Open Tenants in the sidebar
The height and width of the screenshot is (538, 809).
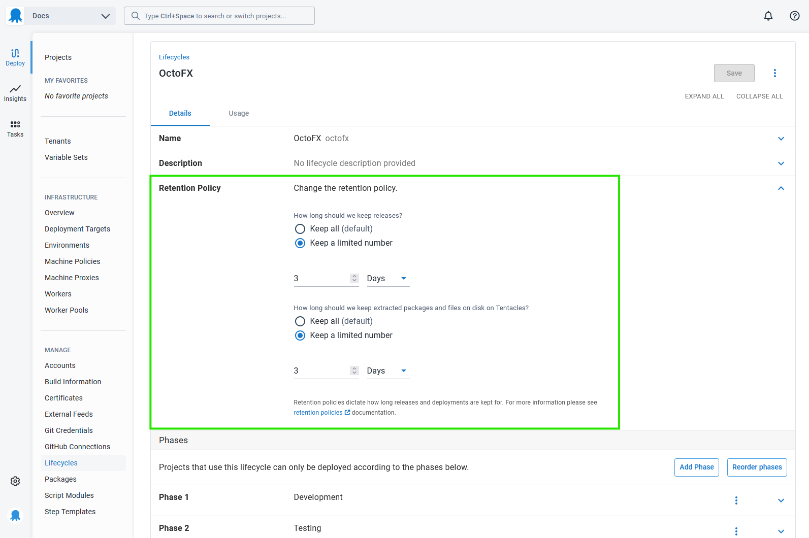[58, 141]
